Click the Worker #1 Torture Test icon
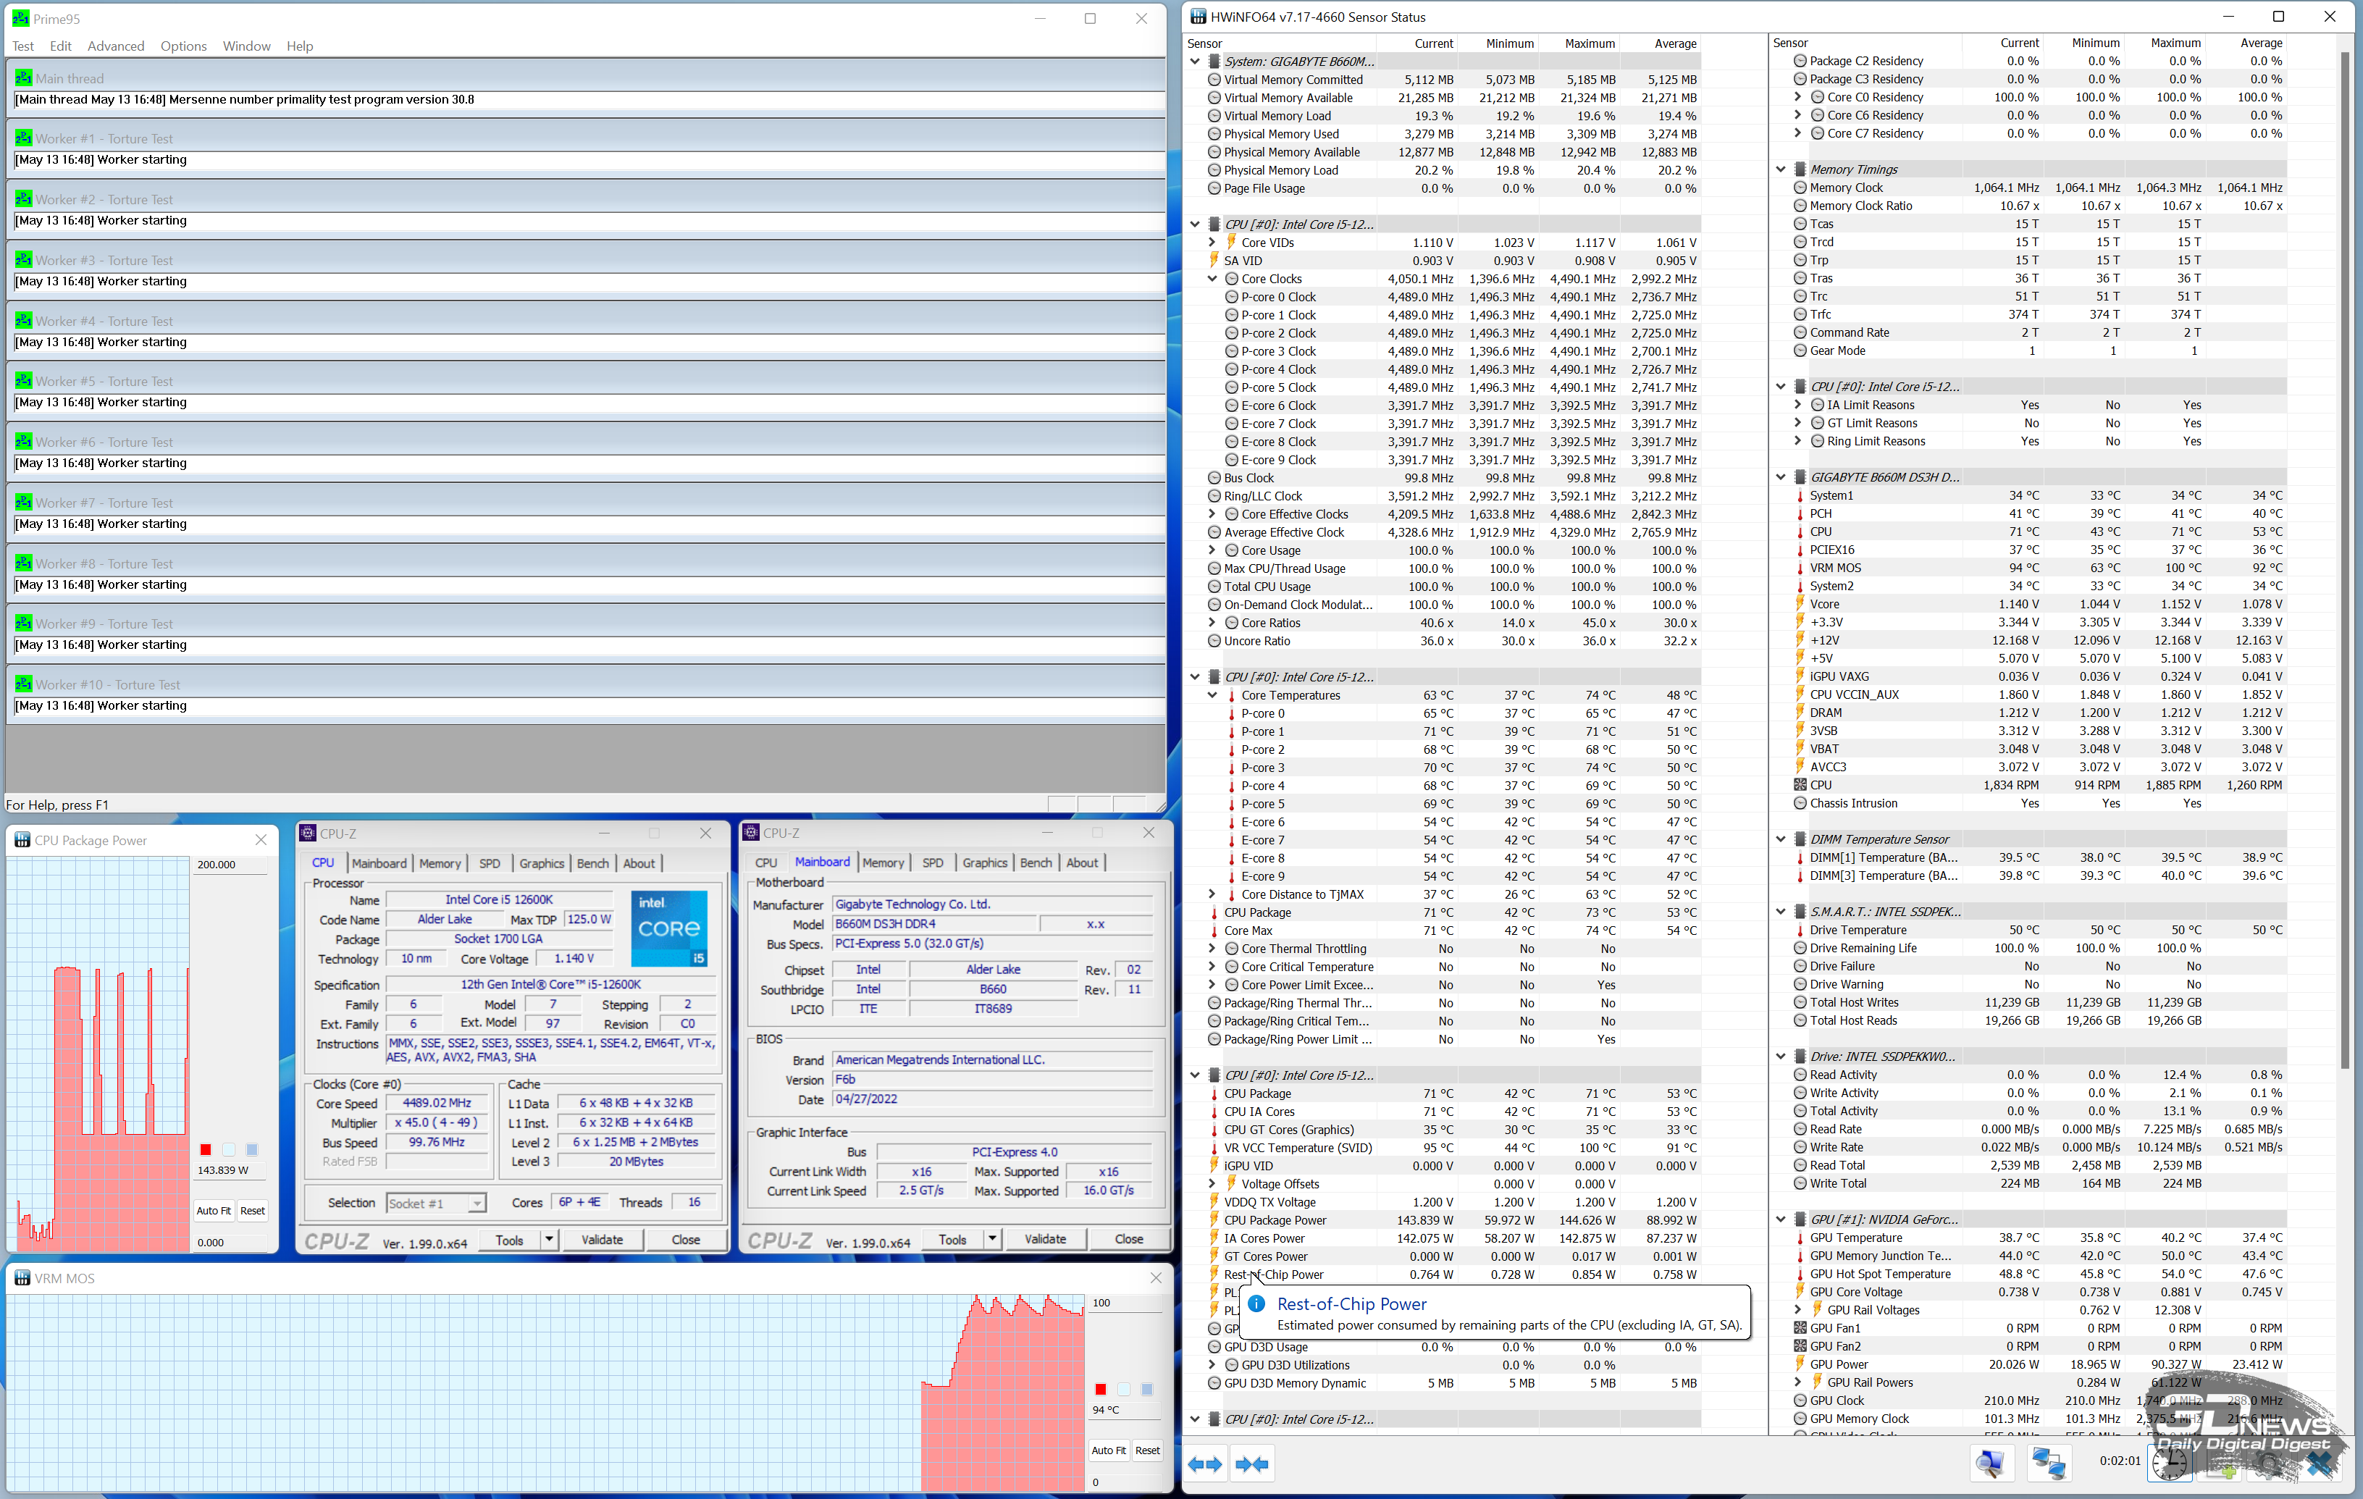Viewport: 2363px width, 1499px height. tap(24, 138)
